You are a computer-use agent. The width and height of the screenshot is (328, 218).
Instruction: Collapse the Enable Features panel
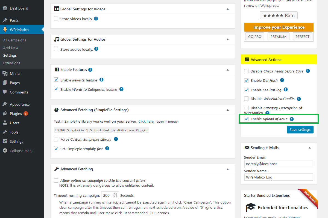228,70
